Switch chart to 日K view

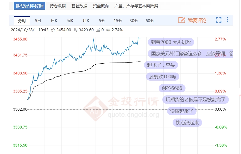[x=54, y=20]
